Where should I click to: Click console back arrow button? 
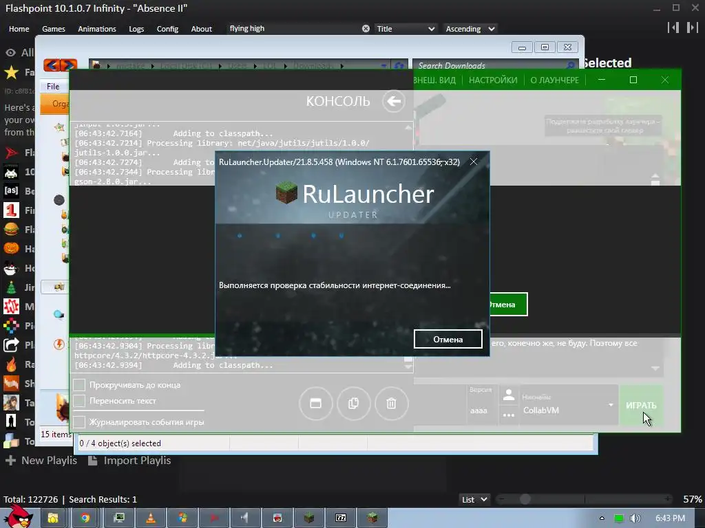point(393,102)
